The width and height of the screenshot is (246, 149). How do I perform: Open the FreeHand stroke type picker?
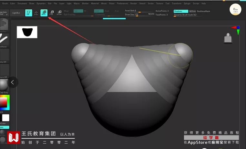4,40
